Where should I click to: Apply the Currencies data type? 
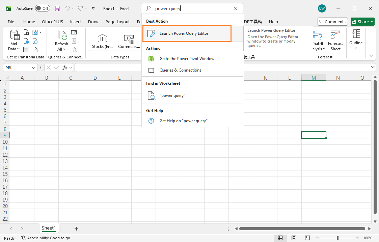click(x=129, y=41)
